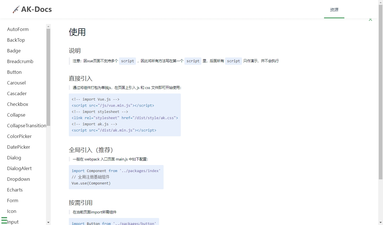
Task: Click the AK-Docs rifle logo icon
Action: click(x=16, y=10)
